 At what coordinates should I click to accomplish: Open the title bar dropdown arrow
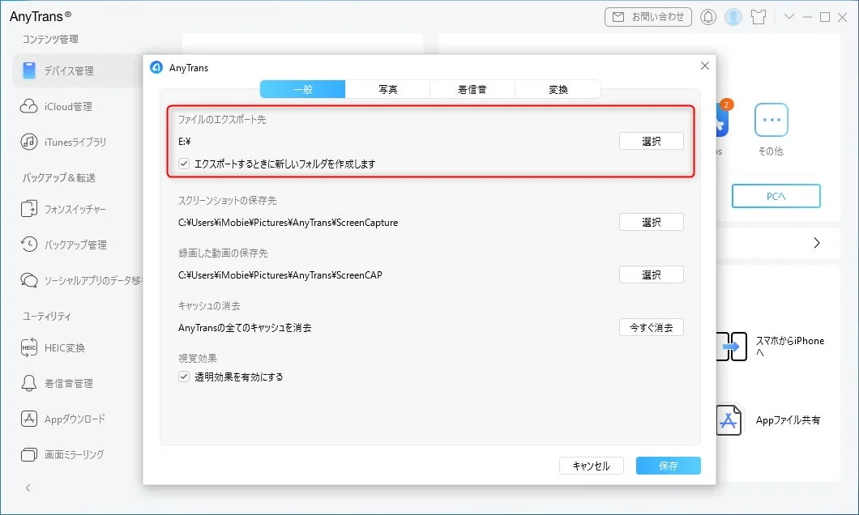(x=790, y=16)
